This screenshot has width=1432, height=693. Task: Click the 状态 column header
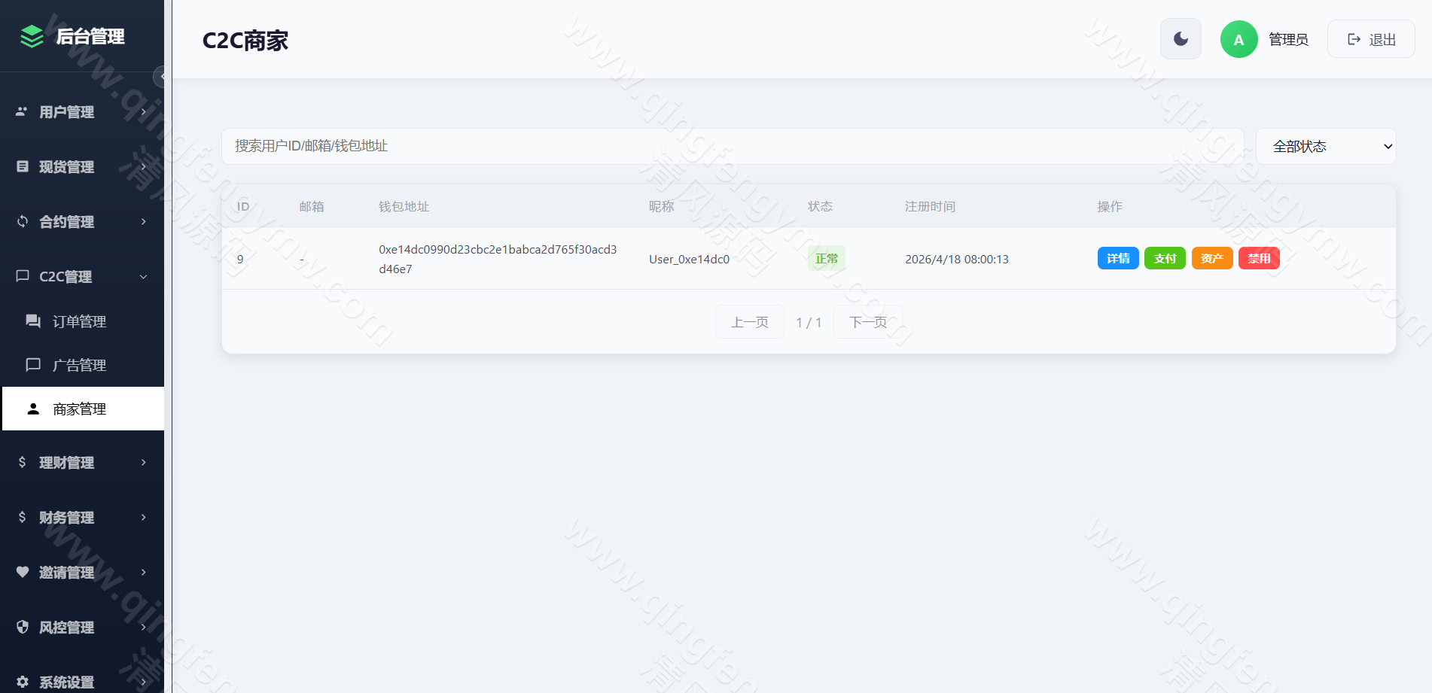(820, 206)
